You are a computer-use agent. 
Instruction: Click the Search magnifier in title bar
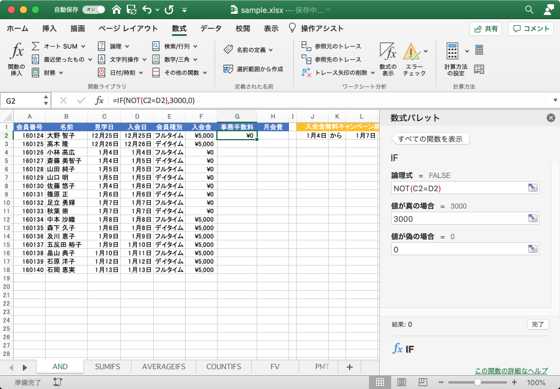point(529,10)
